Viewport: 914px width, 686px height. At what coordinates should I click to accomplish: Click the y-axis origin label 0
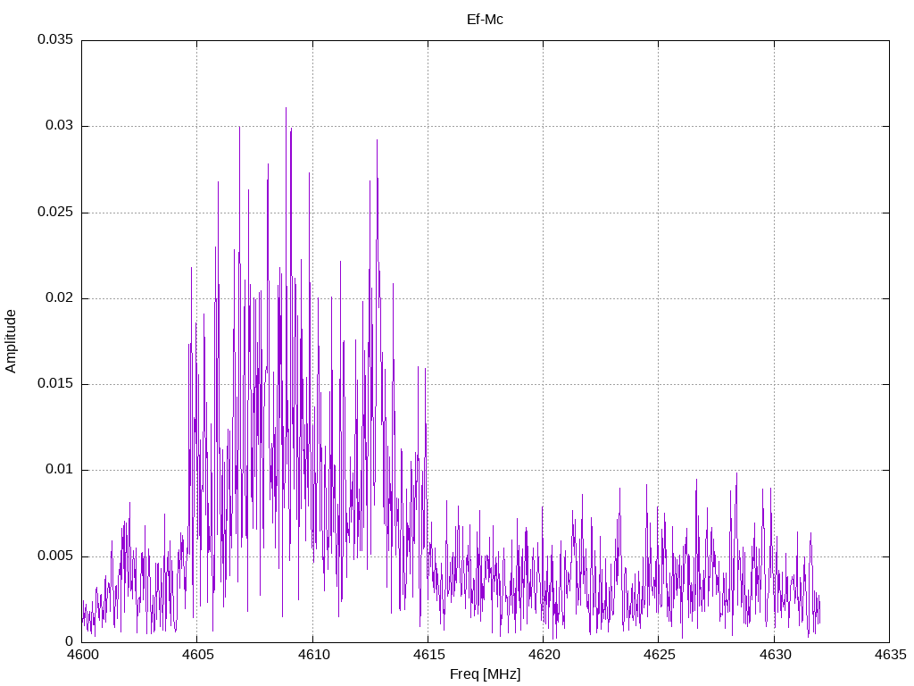(70, 641)
